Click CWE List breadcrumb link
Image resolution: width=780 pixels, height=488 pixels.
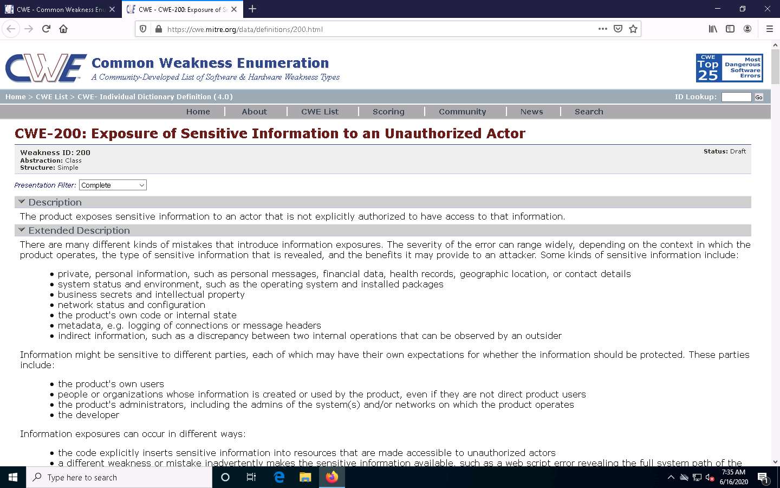click(x=52, y=97)
